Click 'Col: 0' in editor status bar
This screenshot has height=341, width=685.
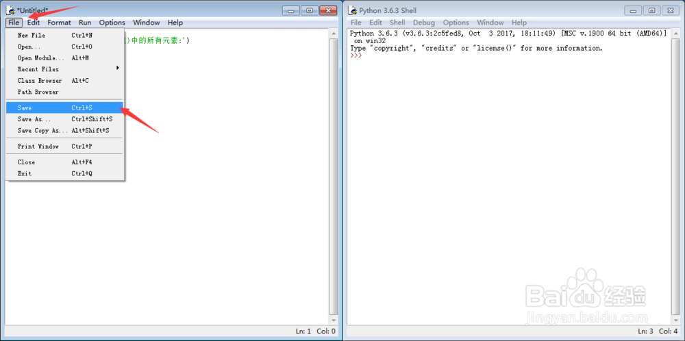pyautogui.click(x=326, y=331)
